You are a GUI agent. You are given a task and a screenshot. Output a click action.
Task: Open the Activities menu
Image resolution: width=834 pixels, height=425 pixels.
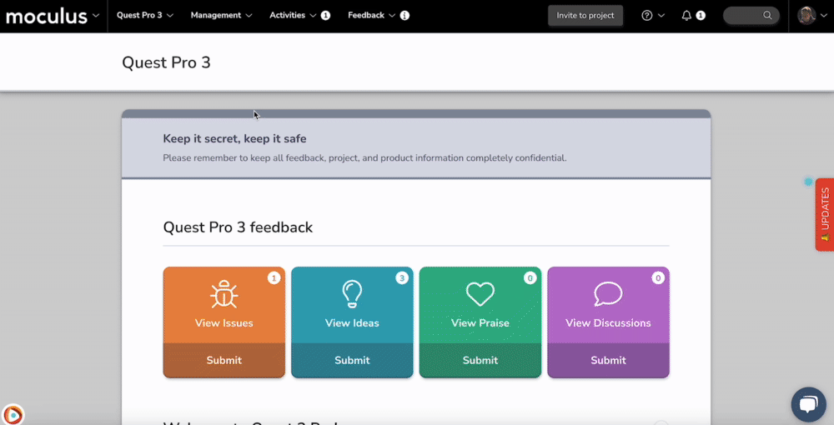(293, 15)
